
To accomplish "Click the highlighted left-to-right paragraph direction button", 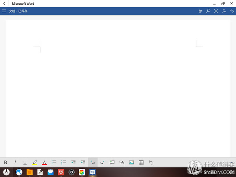I will (93, 162).
